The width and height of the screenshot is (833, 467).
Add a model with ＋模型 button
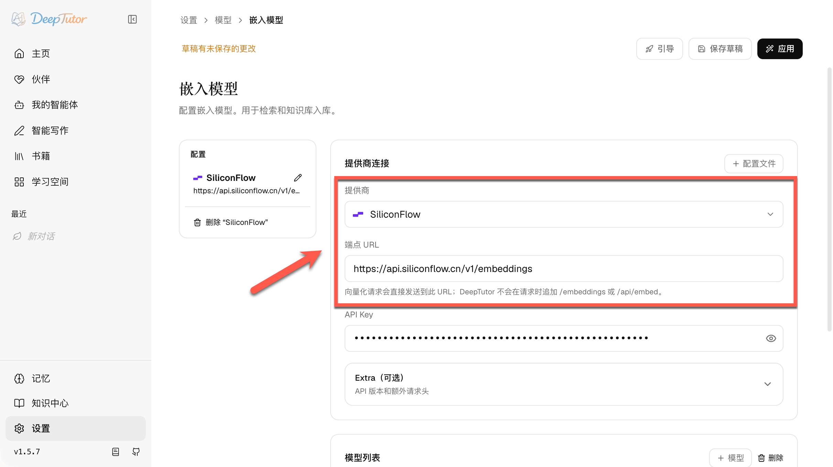tap(731, 458)
